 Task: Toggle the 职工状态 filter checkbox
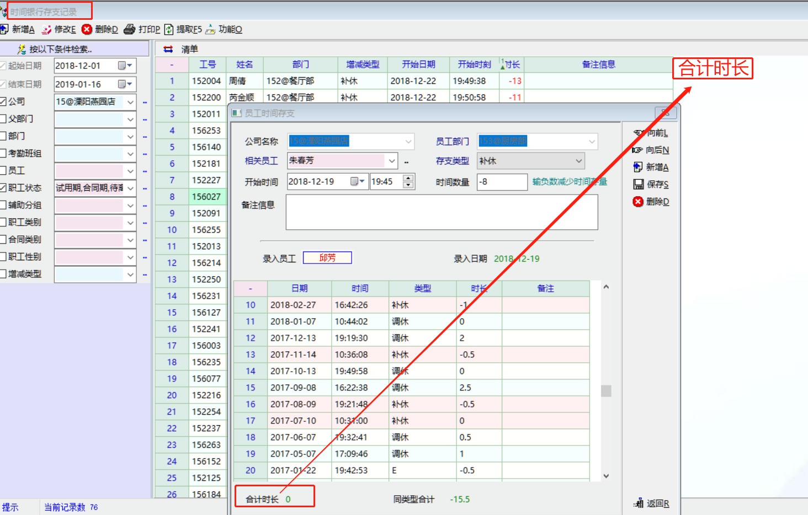(x=3, y=187)
